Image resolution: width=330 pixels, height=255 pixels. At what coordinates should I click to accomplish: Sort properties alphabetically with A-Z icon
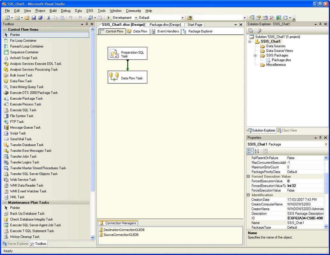[x=257, y=151]
